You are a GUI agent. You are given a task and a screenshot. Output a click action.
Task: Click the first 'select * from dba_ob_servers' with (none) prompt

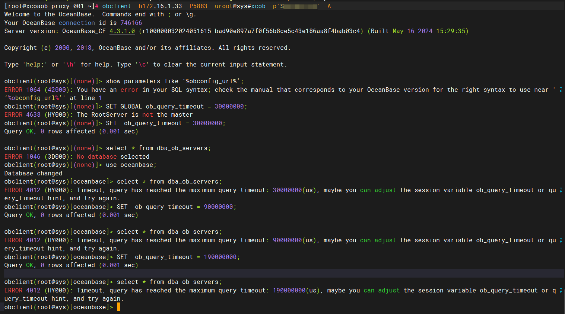158,148
